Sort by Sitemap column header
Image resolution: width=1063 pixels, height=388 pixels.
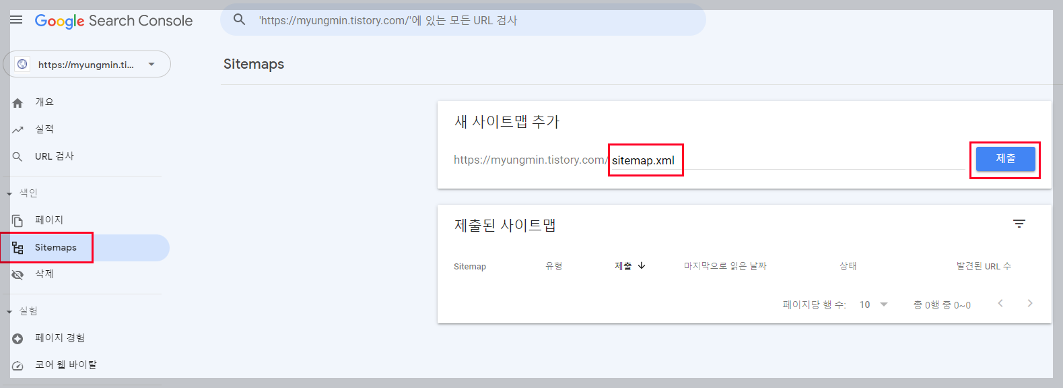[x=470, y=267]
